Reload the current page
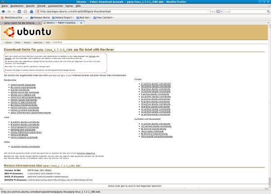 pyautogui.click(x=19, y=11)
